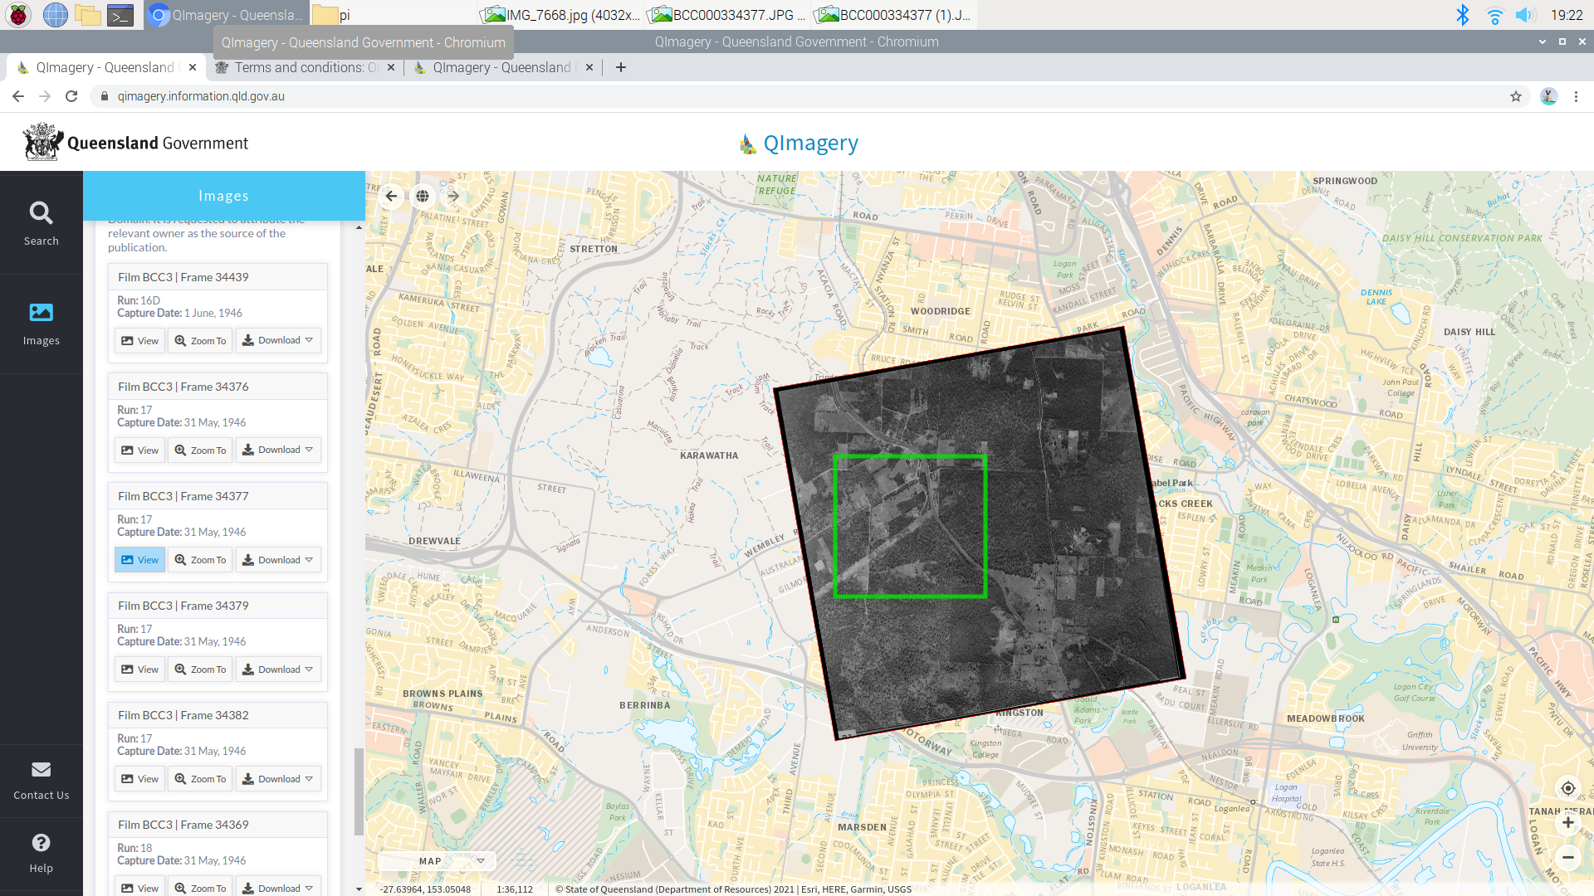Zoom To Frame 34376 image
Screen dimensions: 1594x896
click(200, 450)
